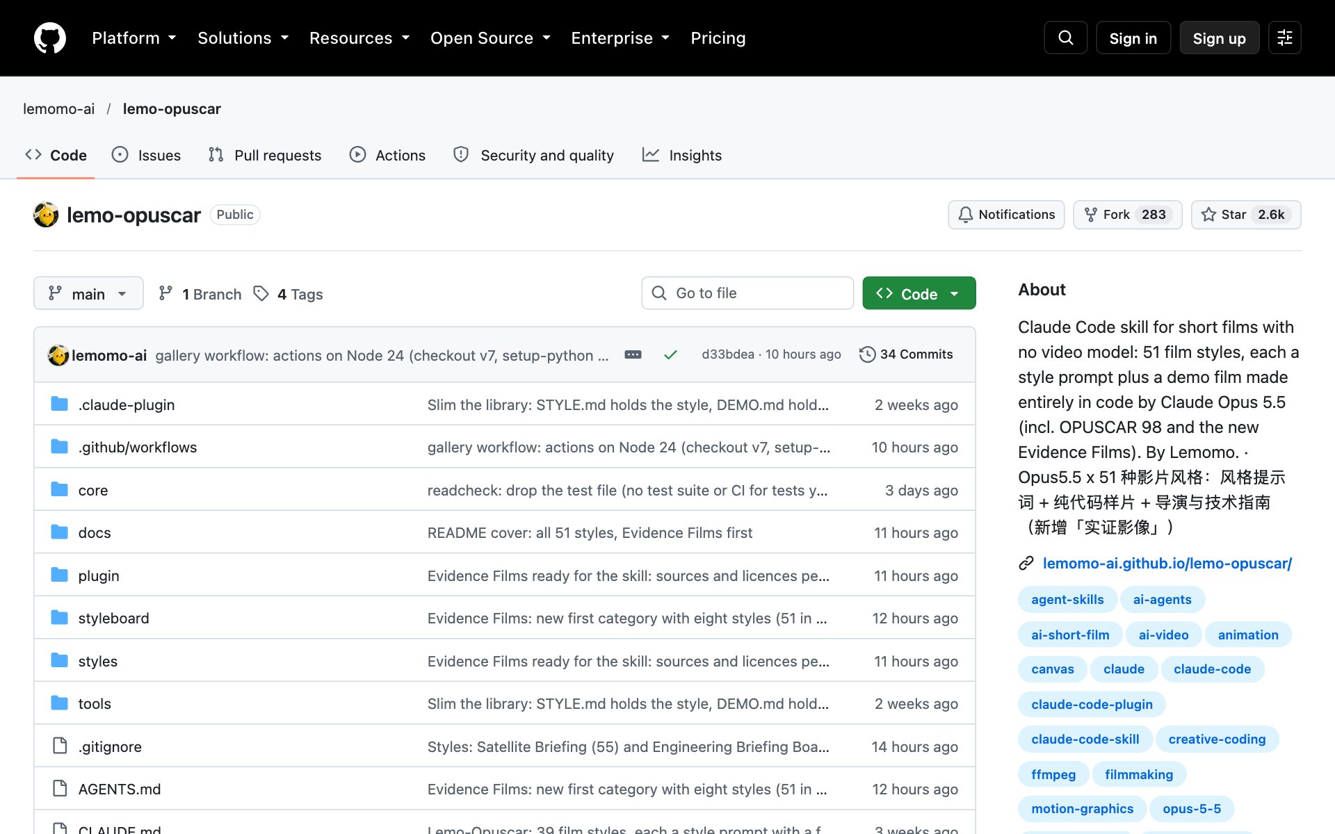The height and width of the screenshot is (834, 1335).
Task: Open the .claude-plugin folder icon
Action: (x=60, y=404)
